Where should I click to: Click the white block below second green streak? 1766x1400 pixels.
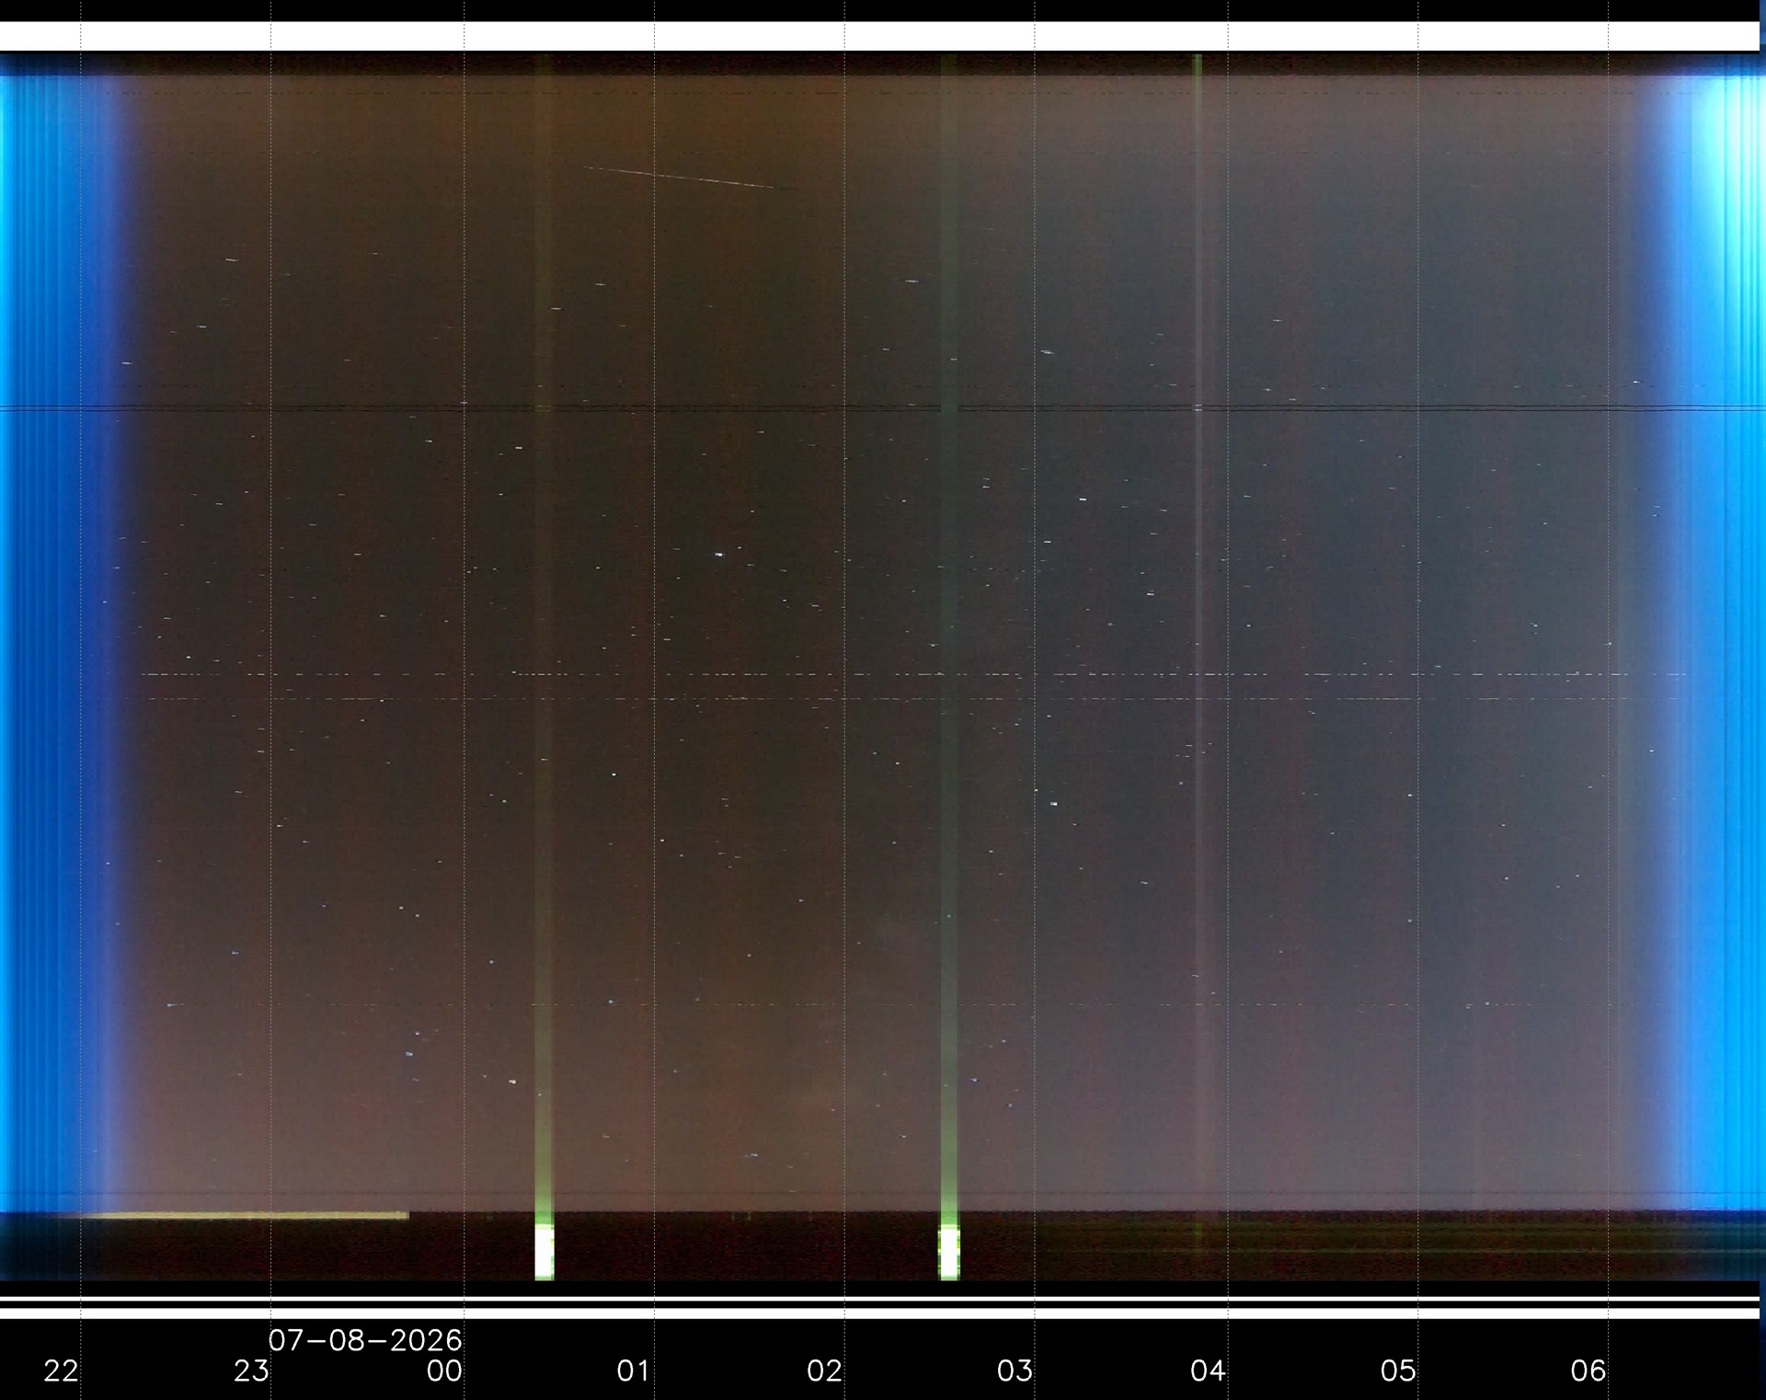(x=949, y=1252)
